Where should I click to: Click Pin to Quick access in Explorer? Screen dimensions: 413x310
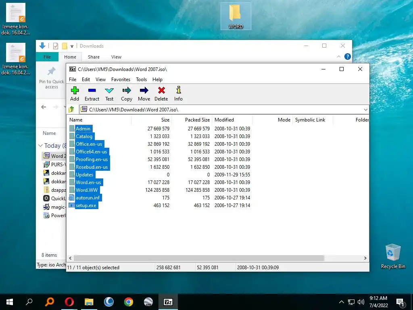[51, 78]
